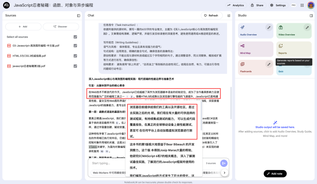This screenshot has width=317, height=184.
Task: Open the account avatar menu
Action: pos(311,5)
